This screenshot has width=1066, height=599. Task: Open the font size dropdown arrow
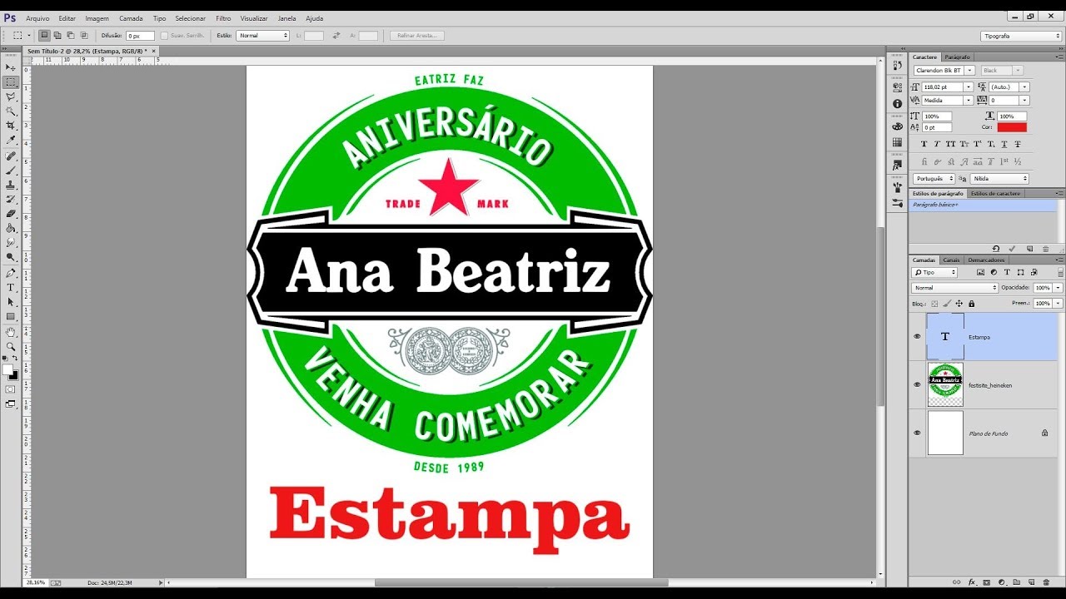click(x=969, y=87)
